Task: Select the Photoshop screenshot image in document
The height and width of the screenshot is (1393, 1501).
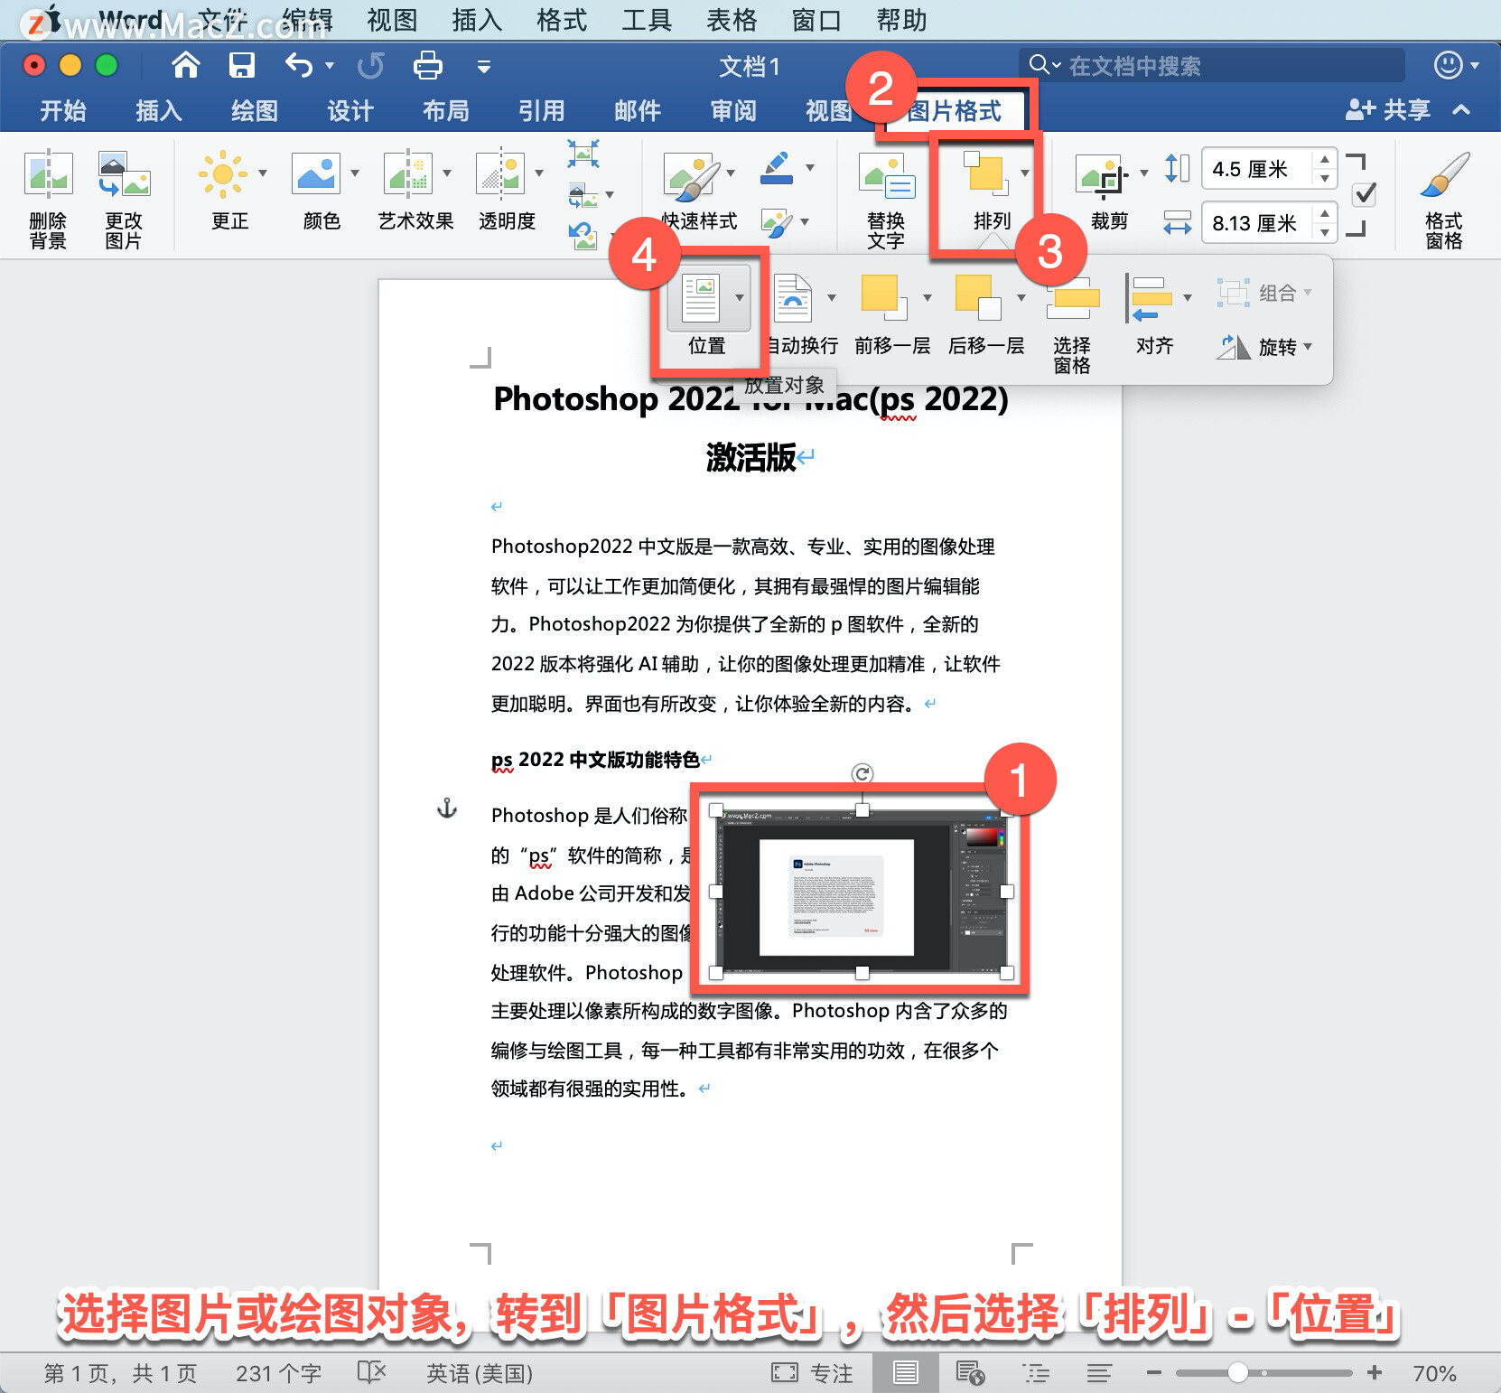Action: point(861,891)
